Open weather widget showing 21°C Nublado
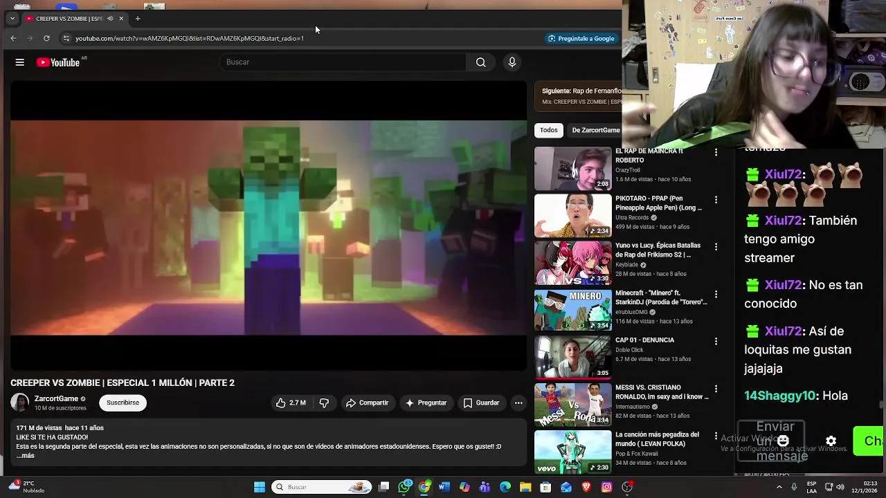The width and height of the screenshot is (886, 498). (26, 487)
